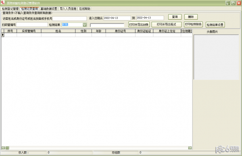Click the start date field after 进入日期从

tap(117, 18)
